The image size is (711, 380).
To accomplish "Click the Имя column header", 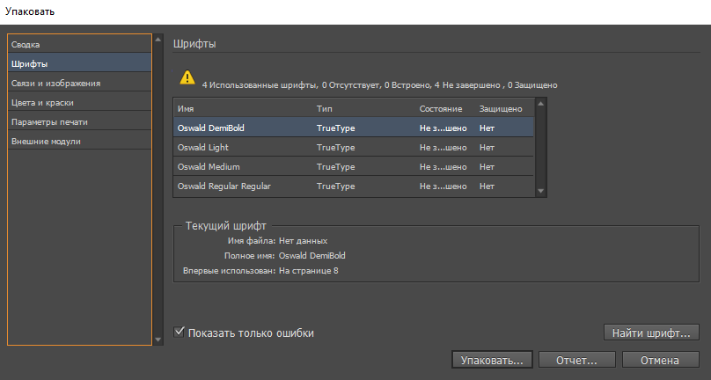I will click(186, 108).
